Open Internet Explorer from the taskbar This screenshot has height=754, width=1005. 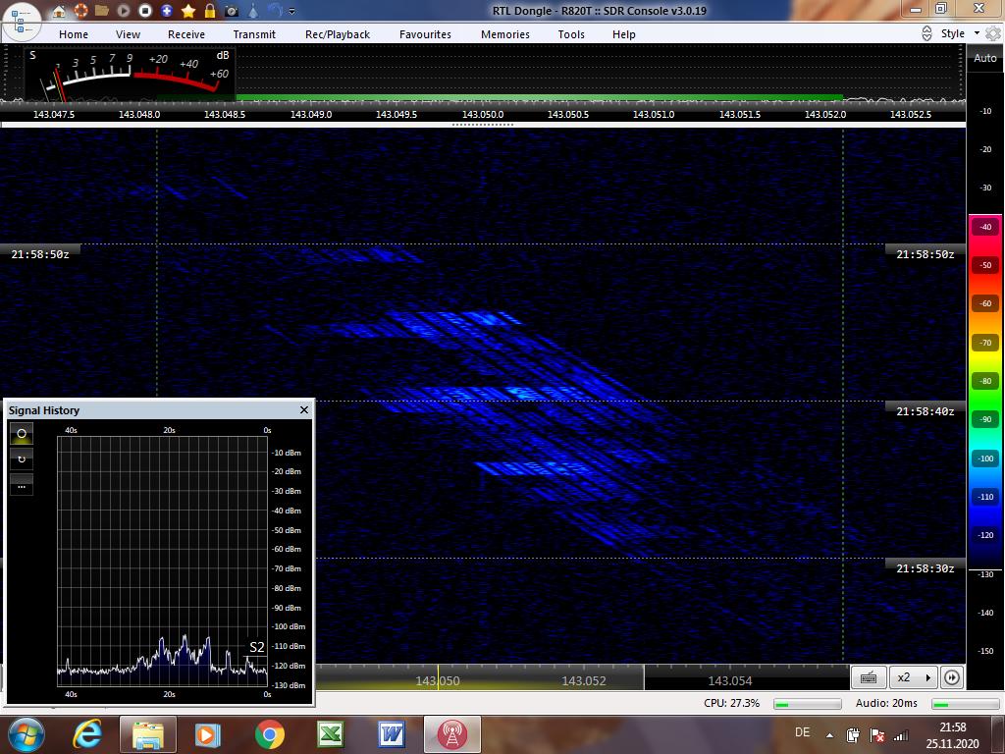[87, 734]
